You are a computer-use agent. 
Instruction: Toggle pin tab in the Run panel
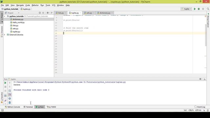[5, 101]
